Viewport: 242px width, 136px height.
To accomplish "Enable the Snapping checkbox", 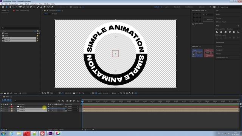I will pyautogui.click(x=71, y=7).
